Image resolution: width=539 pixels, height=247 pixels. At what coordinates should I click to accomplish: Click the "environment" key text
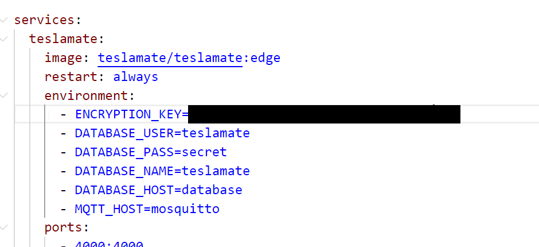coord(88,95)
